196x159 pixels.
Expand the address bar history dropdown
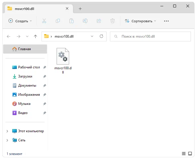[x=92, y=36]
